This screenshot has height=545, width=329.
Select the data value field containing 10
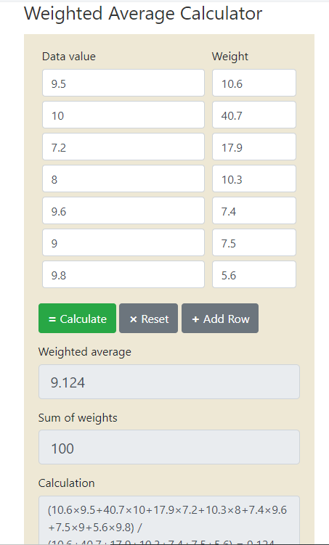point(123,115)
